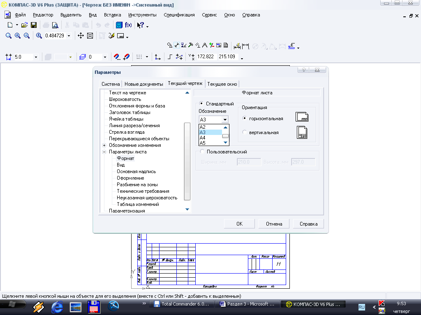Select the dimensions panel icon
The height and width of the screenshot is (315, 421).
[x=177, y=45]
